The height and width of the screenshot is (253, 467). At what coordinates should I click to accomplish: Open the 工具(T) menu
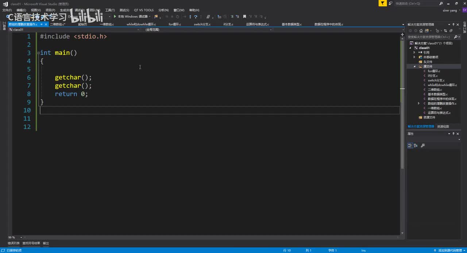click(x=110, y=10)
